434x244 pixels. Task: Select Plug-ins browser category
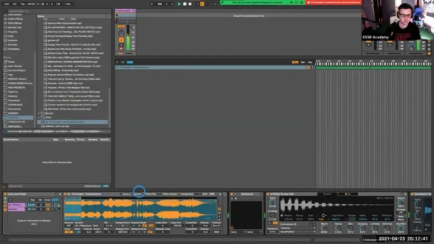[x=12, y=32]
